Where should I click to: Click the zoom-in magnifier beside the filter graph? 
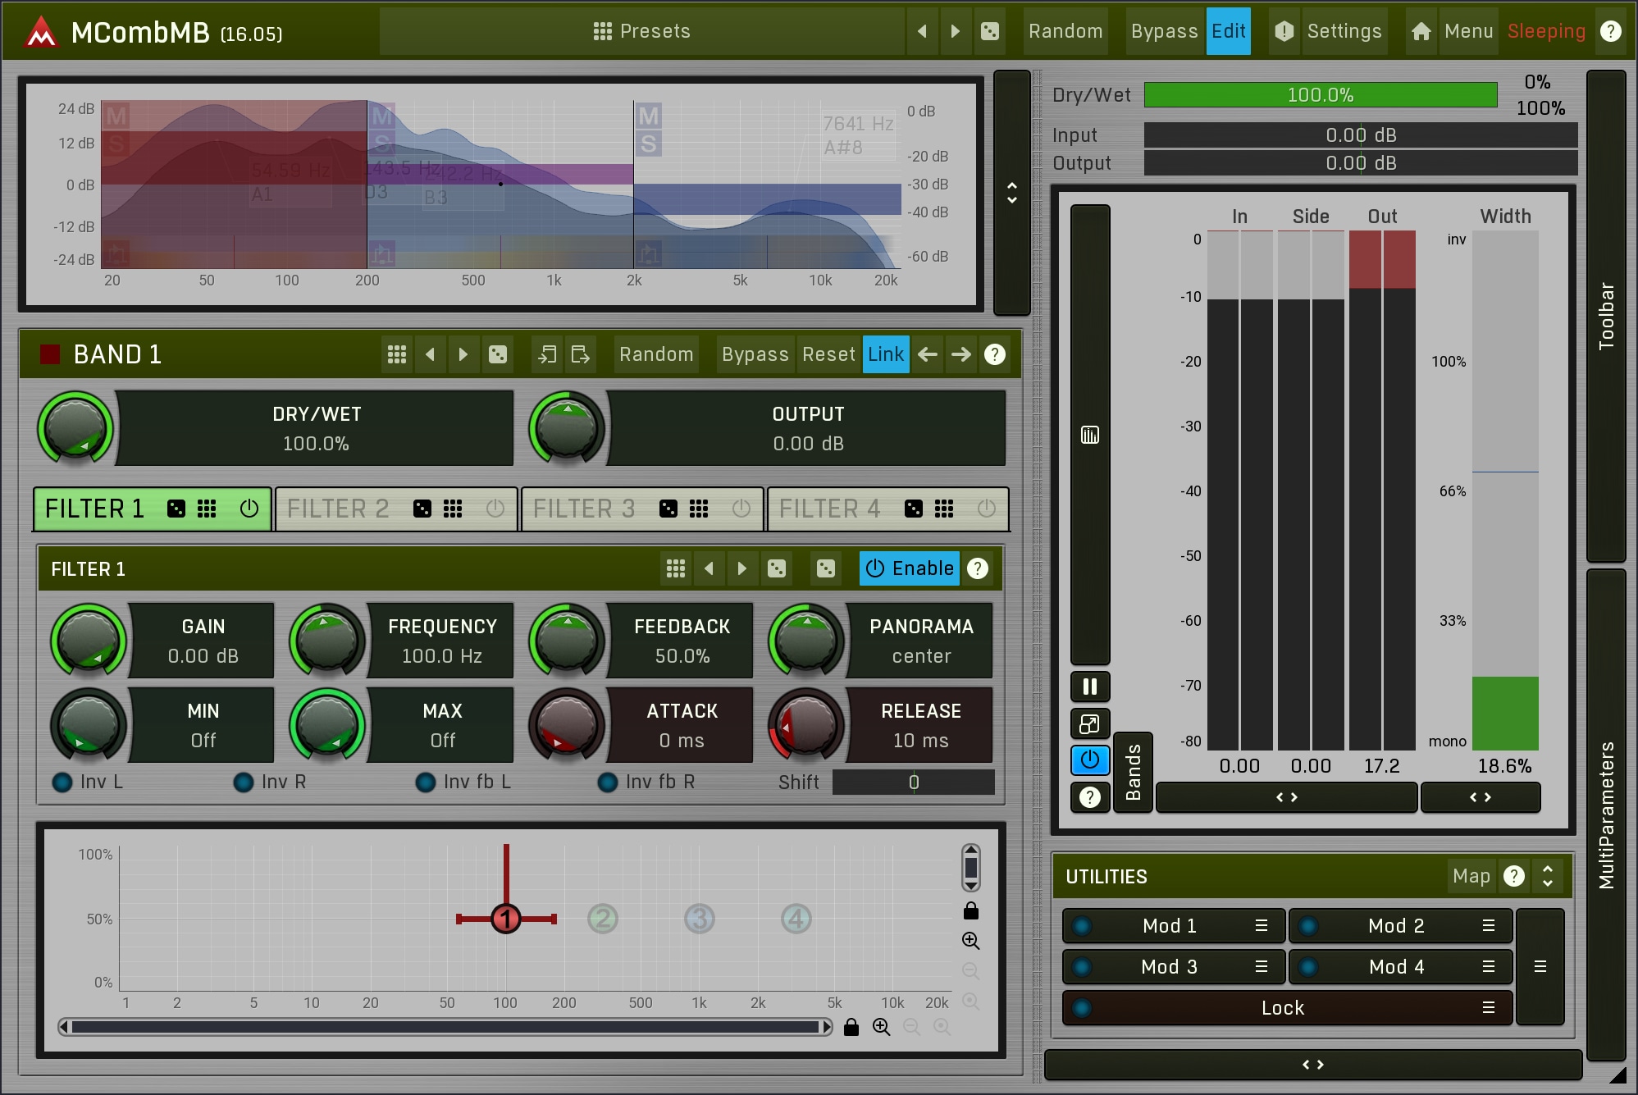pos(971,941)
